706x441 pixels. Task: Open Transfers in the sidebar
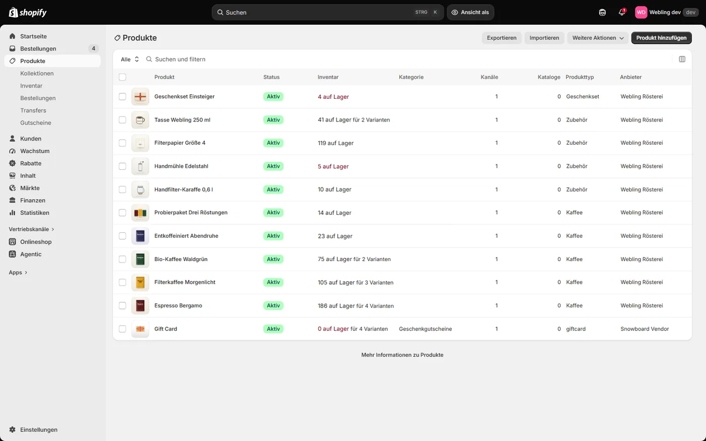33,110
